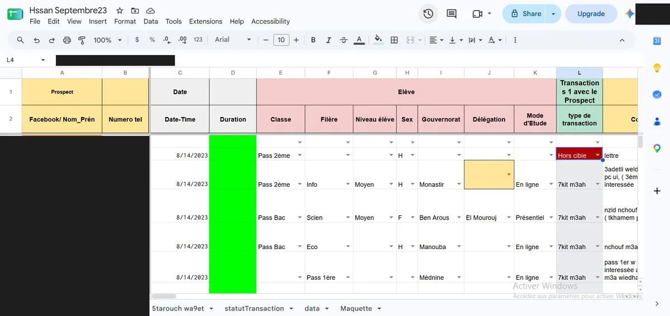
Task: Open the Google Sheets home icon
Action: pos(15,15)
